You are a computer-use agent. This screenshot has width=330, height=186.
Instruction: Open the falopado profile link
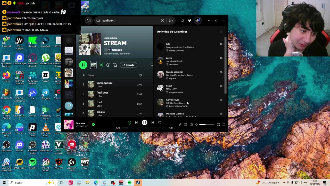pyautogui.click(x=117, y=50)
